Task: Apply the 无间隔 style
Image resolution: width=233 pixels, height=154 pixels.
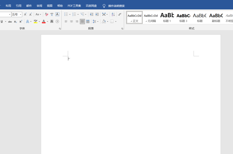Action: (x=151, y=17)
